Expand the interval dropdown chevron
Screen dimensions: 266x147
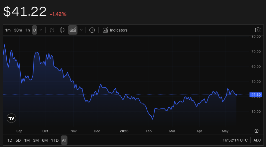pos(41,30)
